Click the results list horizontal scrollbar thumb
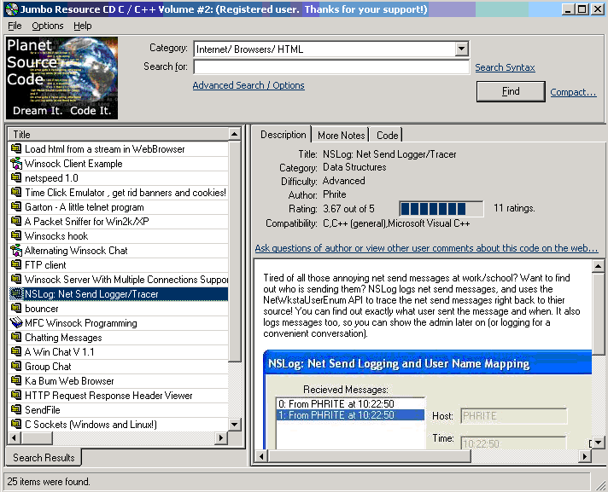This screenshot has width=608, height=492. 38,437
